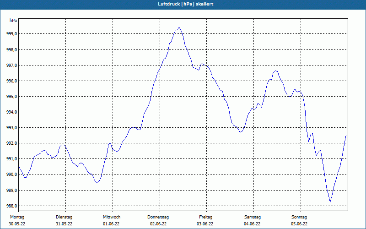This screenshot has width=366, height=229.
Task: Click the 'Sonntag' day label
Action: click(299, 217)
